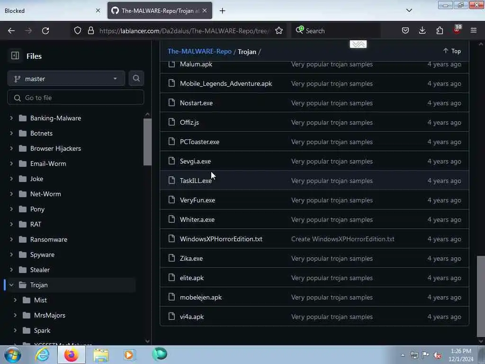
Task: Expand the Banking-Malware folder
Action: 11,118
